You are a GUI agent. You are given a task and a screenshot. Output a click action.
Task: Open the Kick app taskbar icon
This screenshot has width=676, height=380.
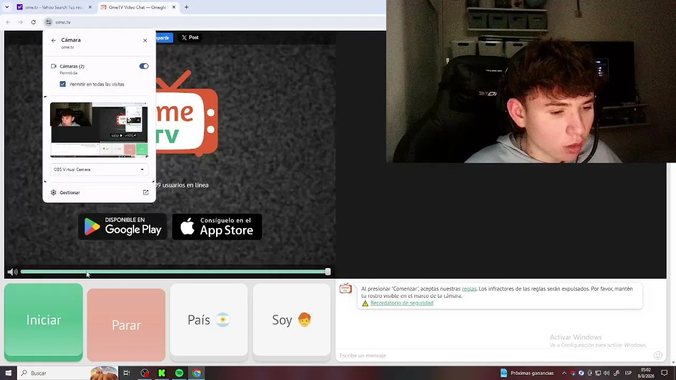click(x=162, y=373)
